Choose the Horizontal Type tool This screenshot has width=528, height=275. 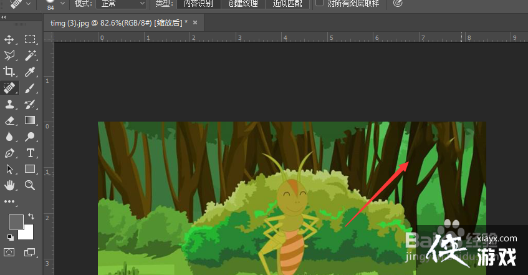[x=29, y=153]
